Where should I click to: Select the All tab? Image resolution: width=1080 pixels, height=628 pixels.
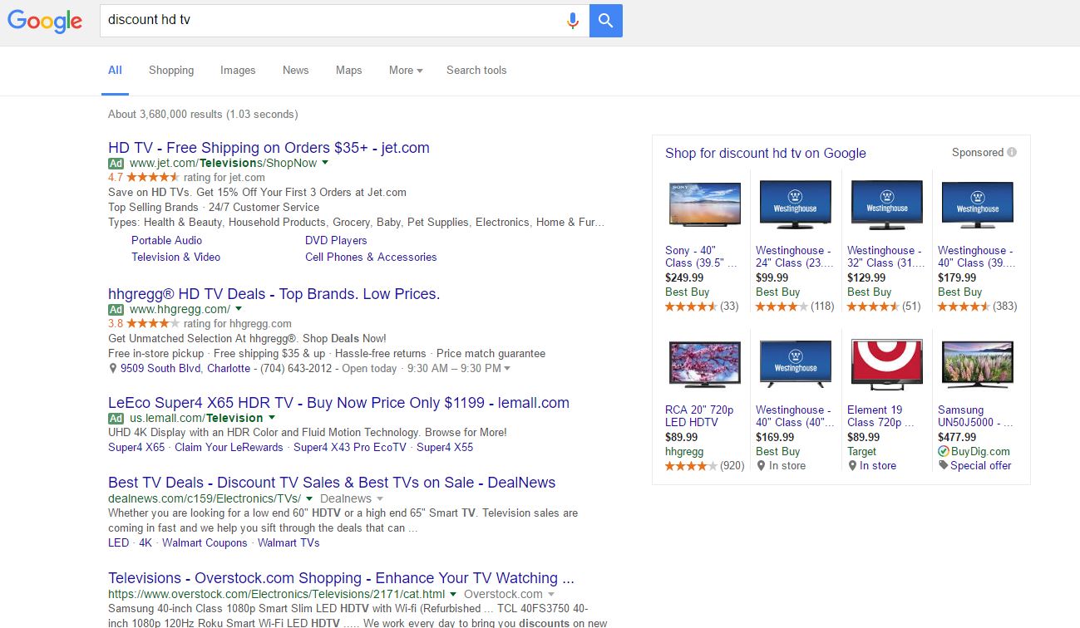coord(115,71)
